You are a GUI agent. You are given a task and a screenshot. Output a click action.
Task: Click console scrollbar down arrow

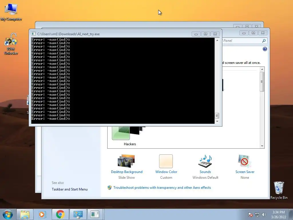click(217, 121)
